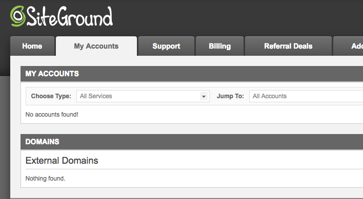363x199 pixels.
Task: Switch to the Support tab
Action: (166, 46)
